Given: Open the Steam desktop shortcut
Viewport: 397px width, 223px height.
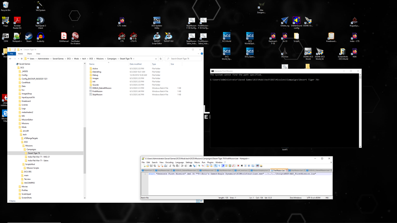Looking at the screenshot, I should tap(29, 36).
